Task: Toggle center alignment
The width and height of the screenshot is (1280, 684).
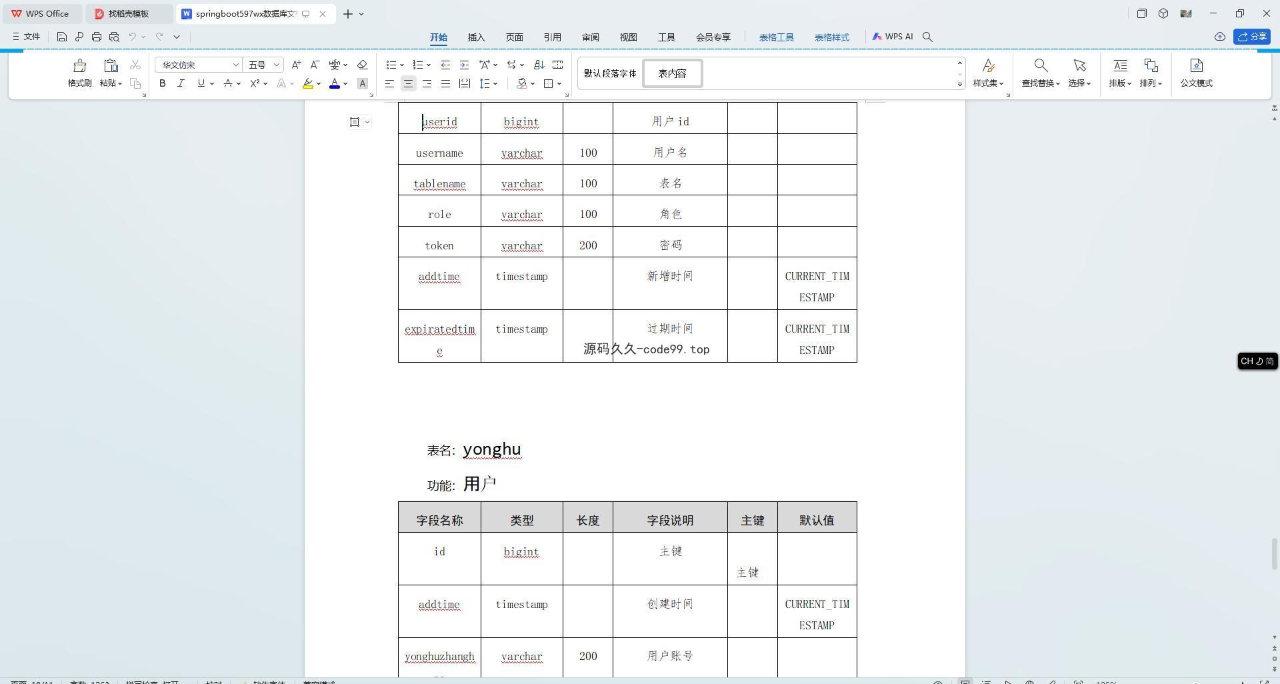Action: [x=408, y=83]
